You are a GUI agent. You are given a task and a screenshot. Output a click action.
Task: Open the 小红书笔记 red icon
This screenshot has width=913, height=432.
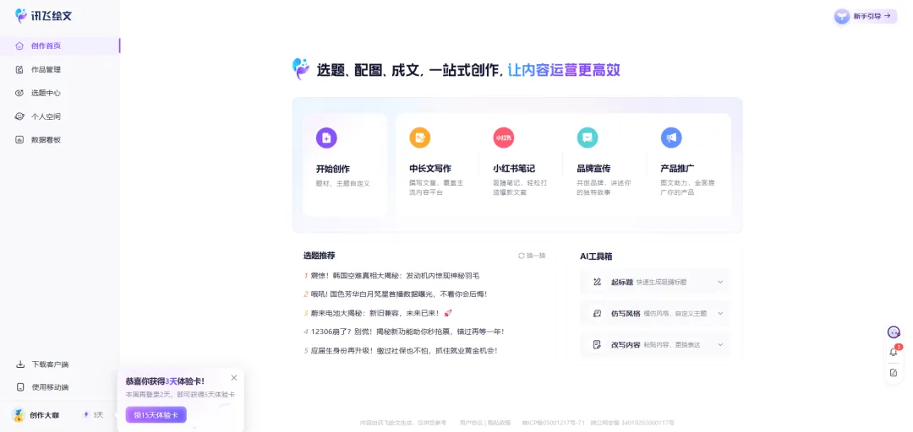pos(504,138)
